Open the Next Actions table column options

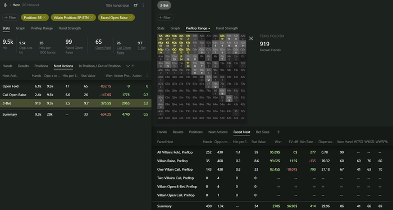pyautogui.click(x=147, y=75)
